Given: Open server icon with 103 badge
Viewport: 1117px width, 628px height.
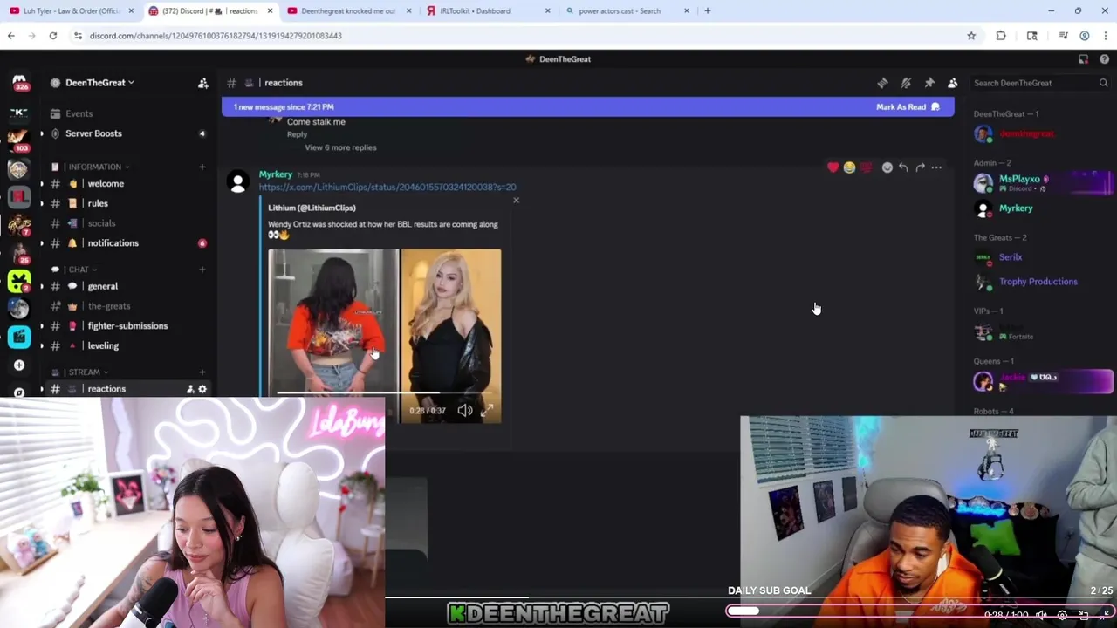Looking at the screenshot, I should coord(19,139).
